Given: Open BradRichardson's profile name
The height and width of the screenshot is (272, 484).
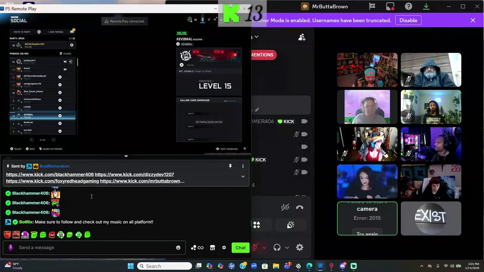Looking at the screenshot, I should (54, 166).
